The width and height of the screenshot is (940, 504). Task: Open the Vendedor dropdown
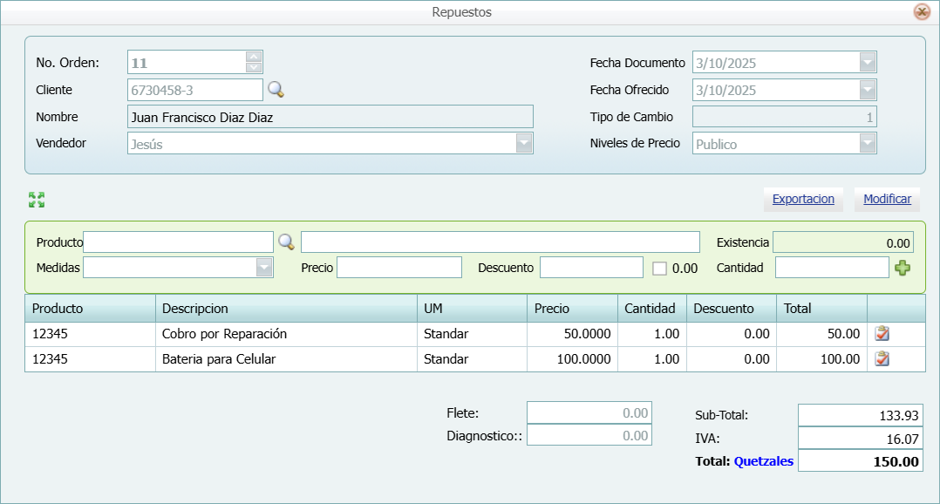524,142
